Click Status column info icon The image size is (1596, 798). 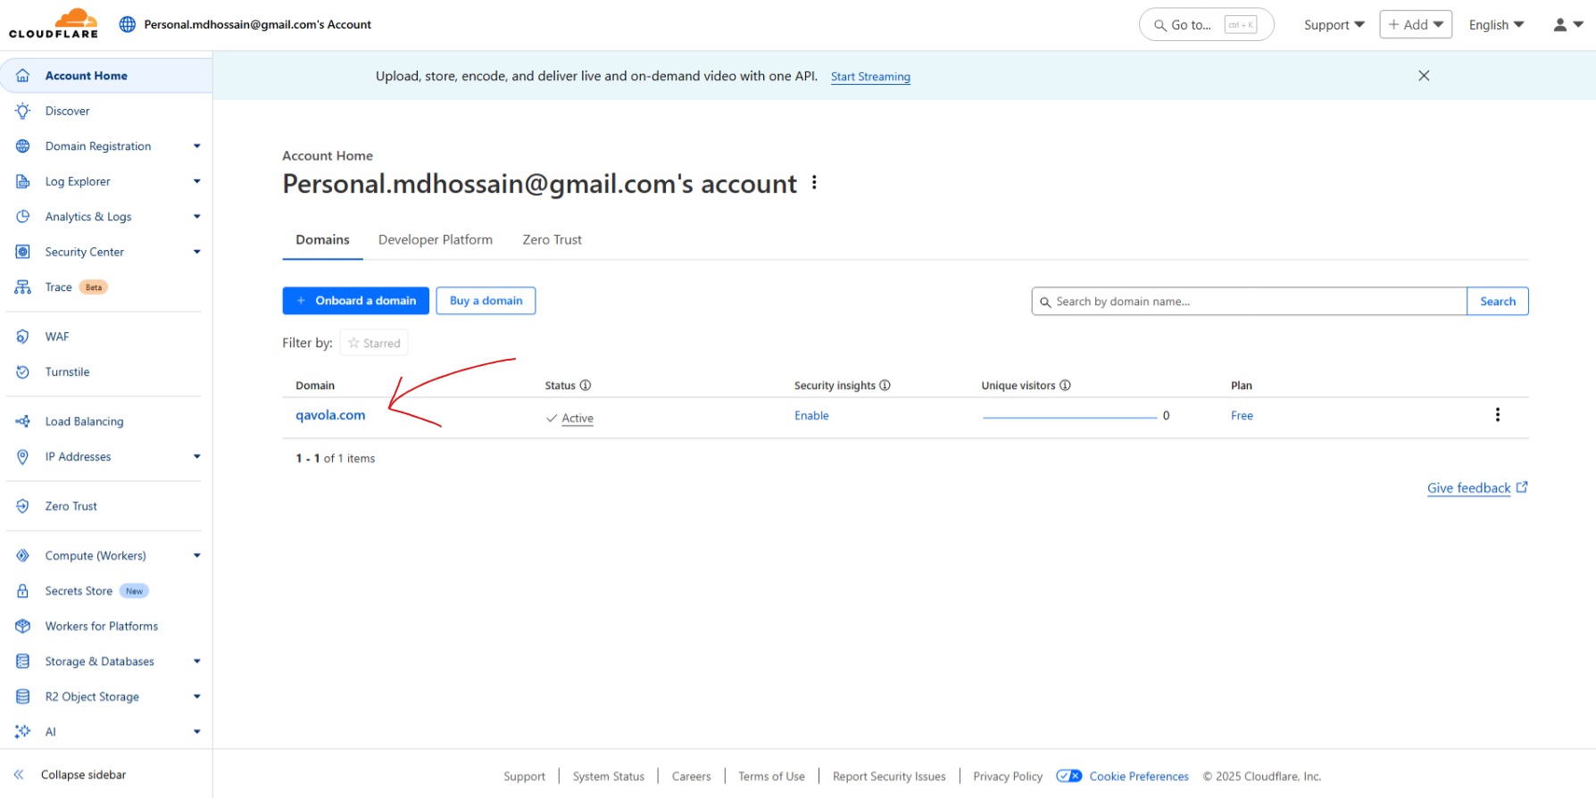tap(586, 386)
